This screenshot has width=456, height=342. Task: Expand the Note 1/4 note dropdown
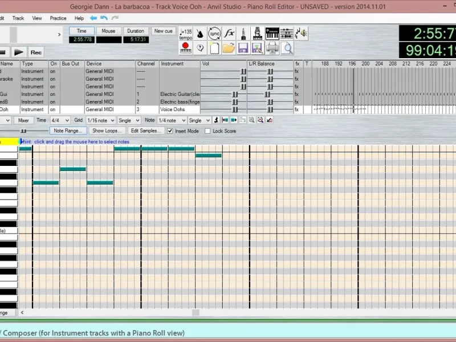[x=172, y=120]
